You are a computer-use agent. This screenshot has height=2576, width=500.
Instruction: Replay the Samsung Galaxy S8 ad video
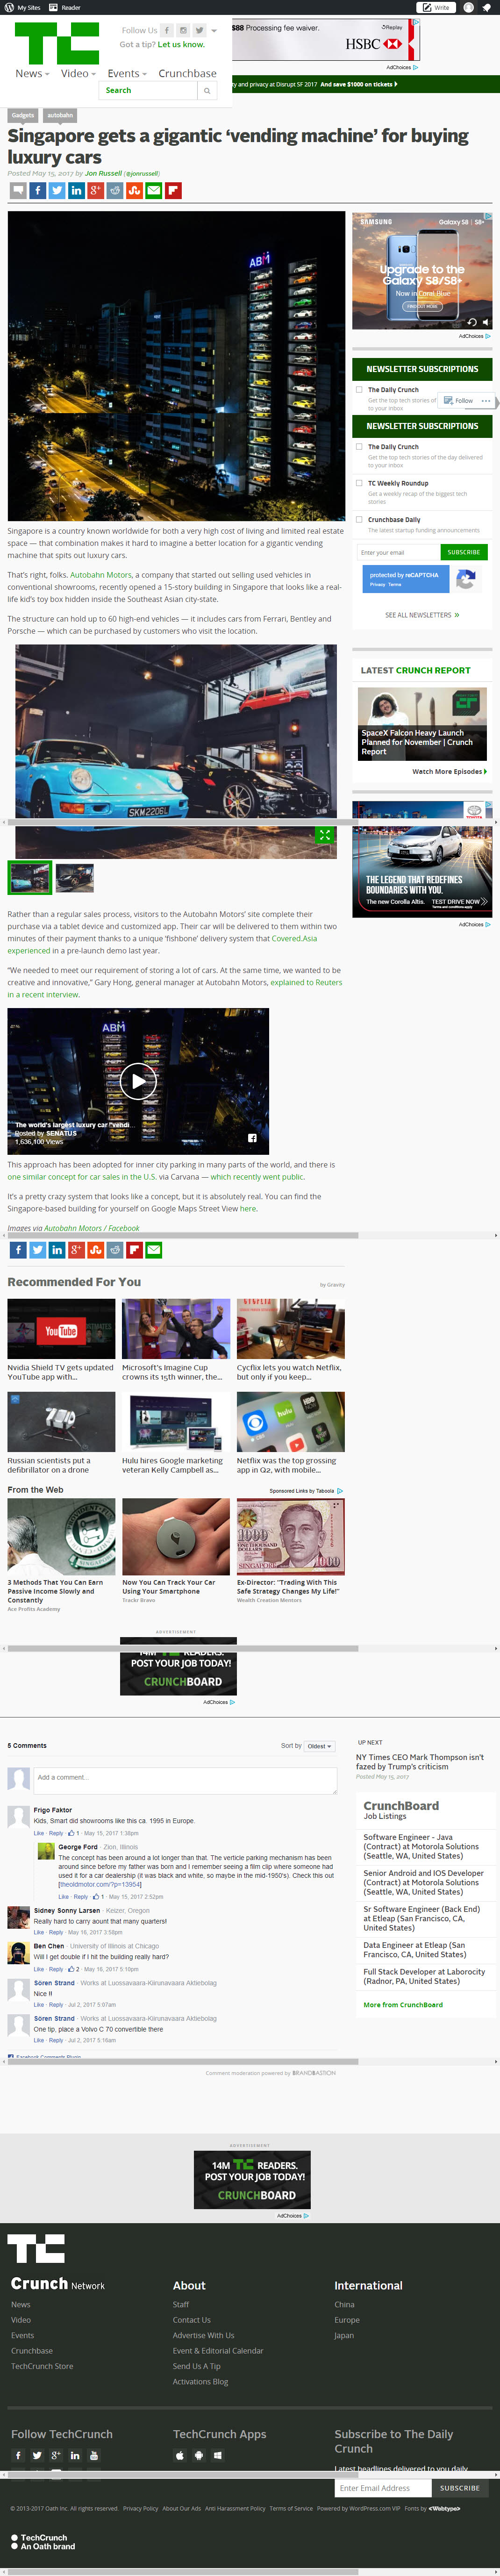point(472,322)
